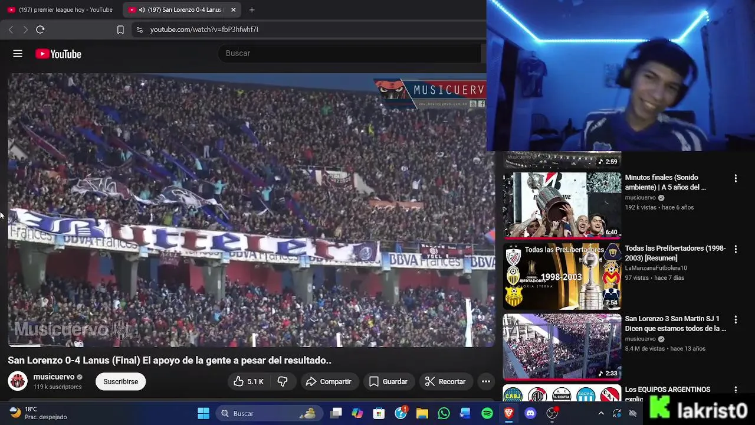Go to the YouTube home logo
The image size is (755, 425).
click(x=58, y=54)
